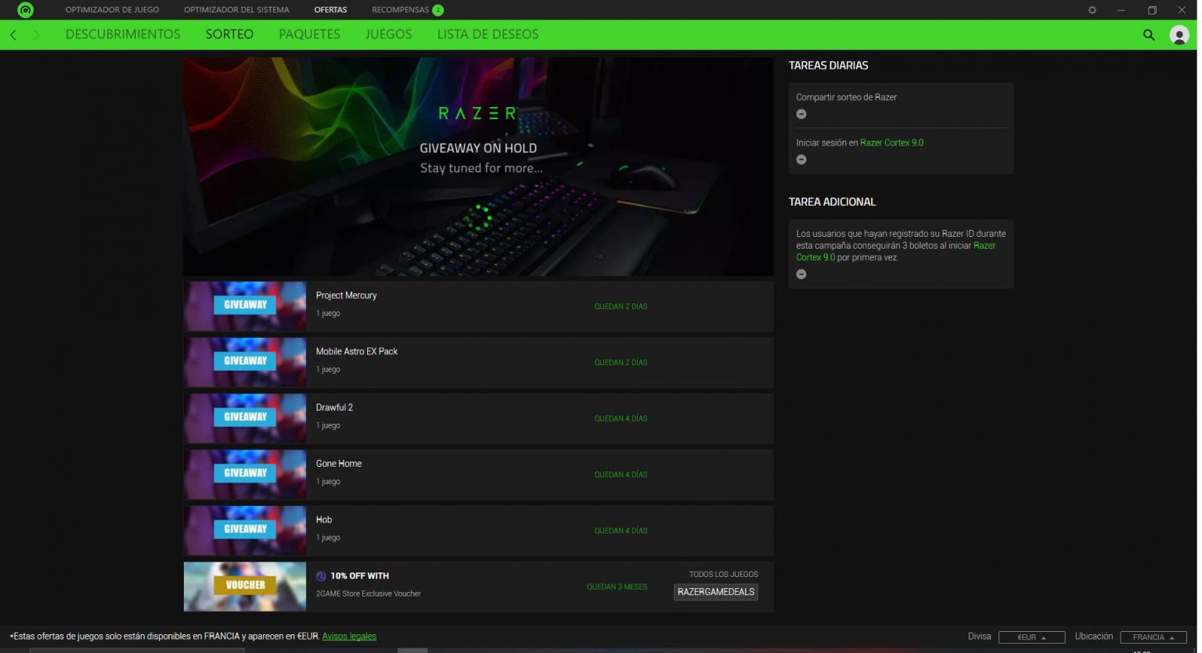Screen dimensions: 1202x653
Task: Open Drawful 2 giveaway thumbnail
Action: click(246, 420)
